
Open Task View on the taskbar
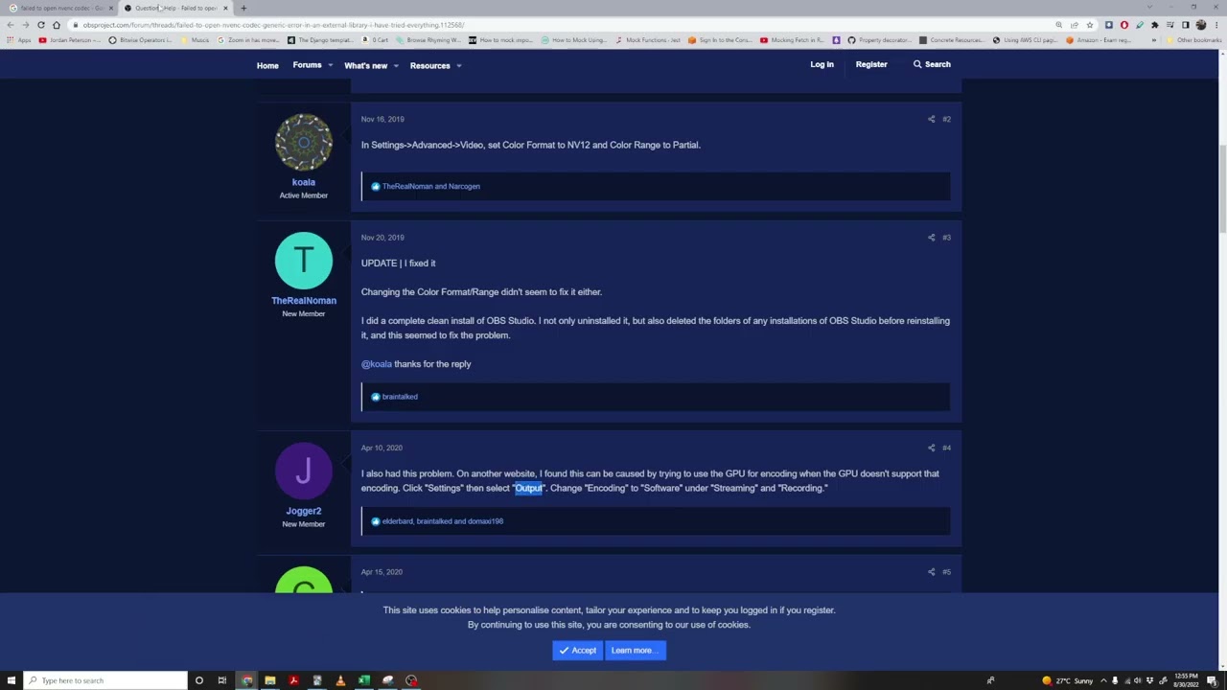[x=221, y=680]
